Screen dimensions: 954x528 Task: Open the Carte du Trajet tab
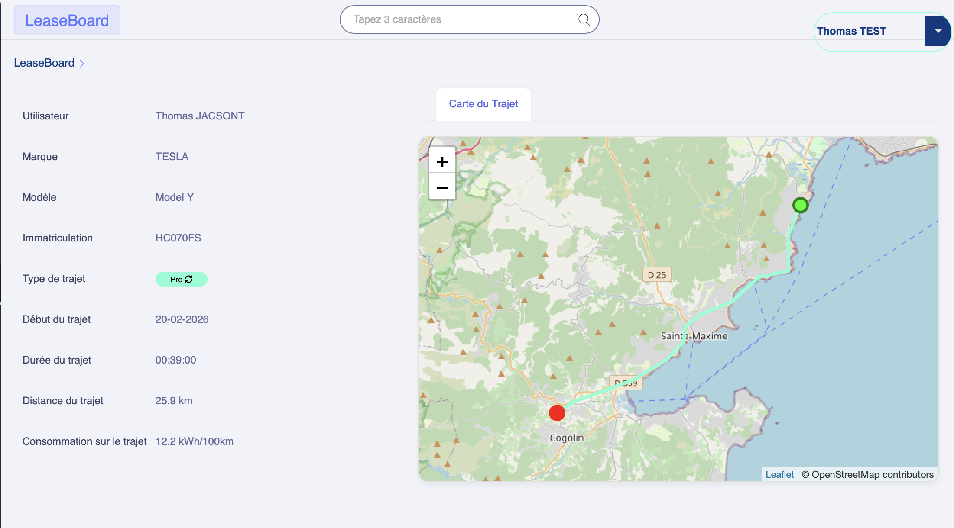pyautogui.click(x=483, y=104)
